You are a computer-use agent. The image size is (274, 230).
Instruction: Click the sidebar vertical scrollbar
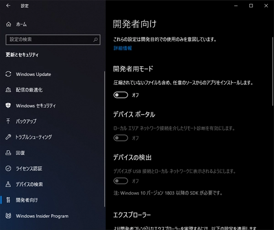(x=105, y=139)
